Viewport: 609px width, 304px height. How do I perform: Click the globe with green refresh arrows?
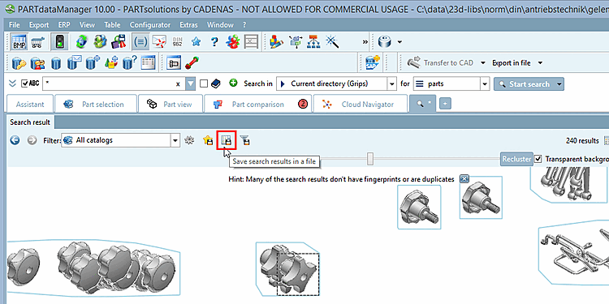click(x=81, y=41)
